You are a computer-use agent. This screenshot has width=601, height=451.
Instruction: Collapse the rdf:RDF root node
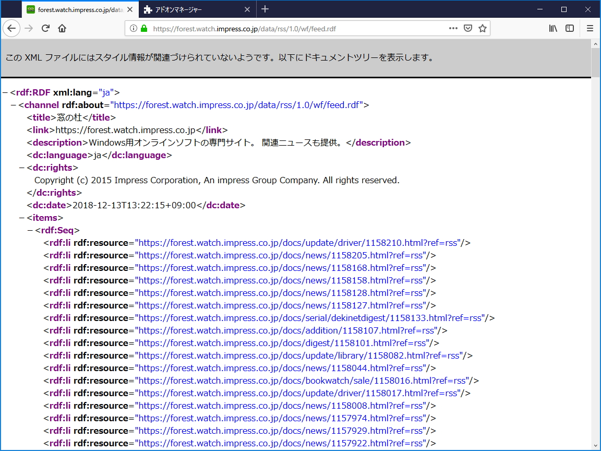pyautogui.click(x=5, y=92)
